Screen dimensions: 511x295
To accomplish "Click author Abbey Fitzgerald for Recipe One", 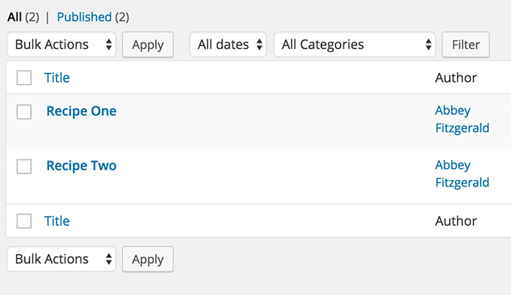I will pyautogui.click(x=461, y=119).
